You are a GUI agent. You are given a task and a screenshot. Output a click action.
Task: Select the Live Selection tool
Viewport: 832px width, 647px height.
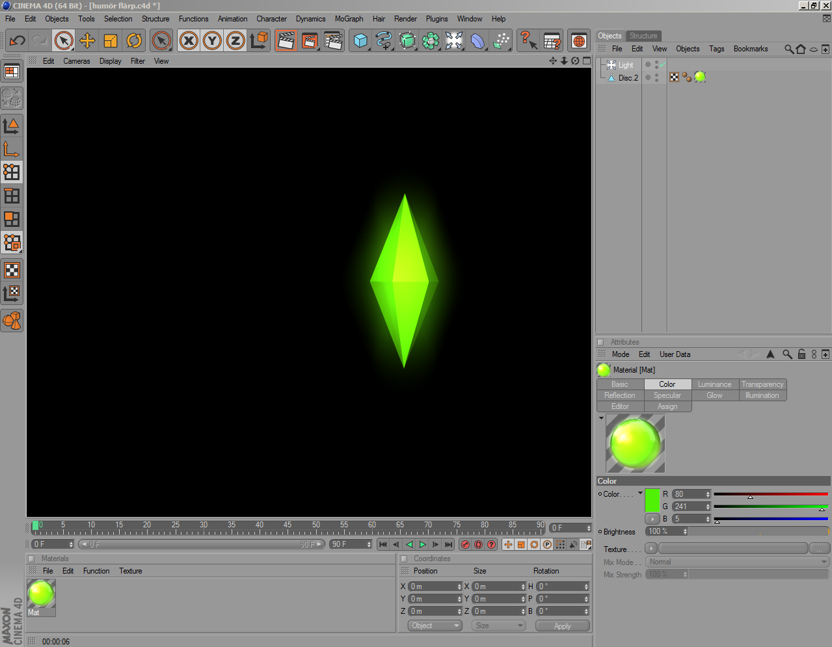point(64,41)
